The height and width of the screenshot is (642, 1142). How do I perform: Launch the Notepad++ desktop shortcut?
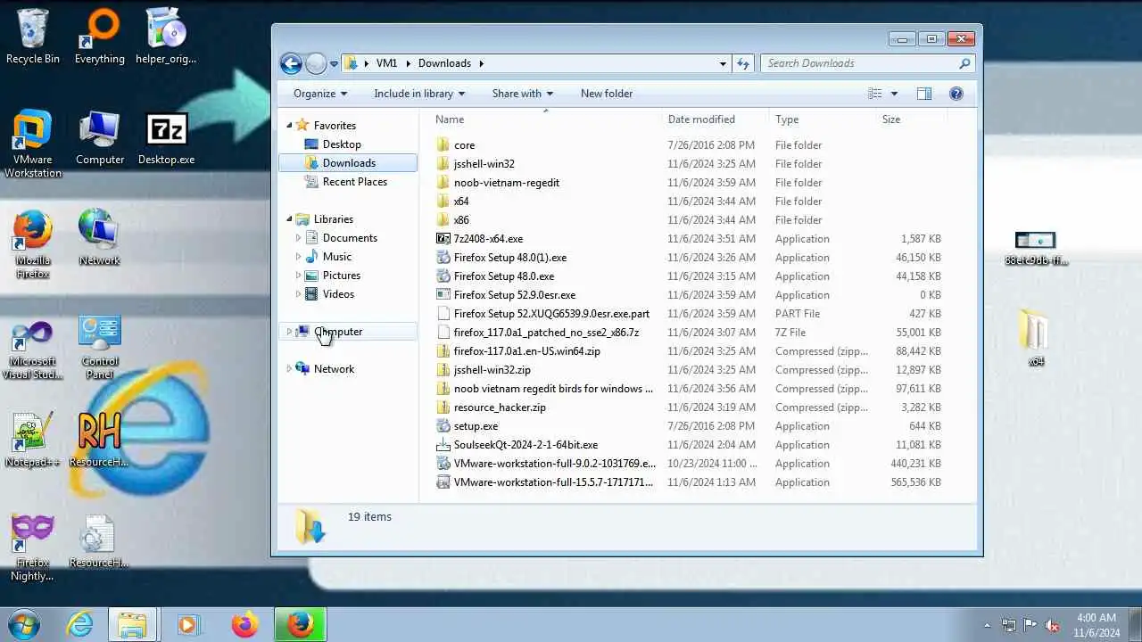(x=33, y=439)
